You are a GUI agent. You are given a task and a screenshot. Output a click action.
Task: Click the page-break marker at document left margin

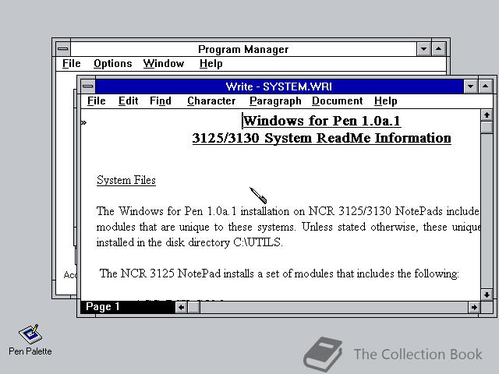(83, 122)
